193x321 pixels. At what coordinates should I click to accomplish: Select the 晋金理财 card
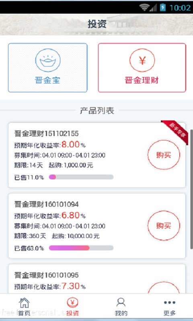pyautogui.click(x=142, y=68)
